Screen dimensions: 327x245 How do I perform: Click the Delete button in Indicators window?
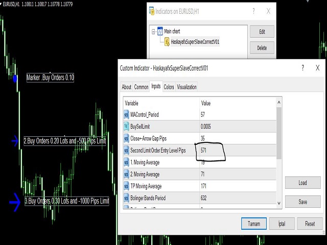[262, 48]
